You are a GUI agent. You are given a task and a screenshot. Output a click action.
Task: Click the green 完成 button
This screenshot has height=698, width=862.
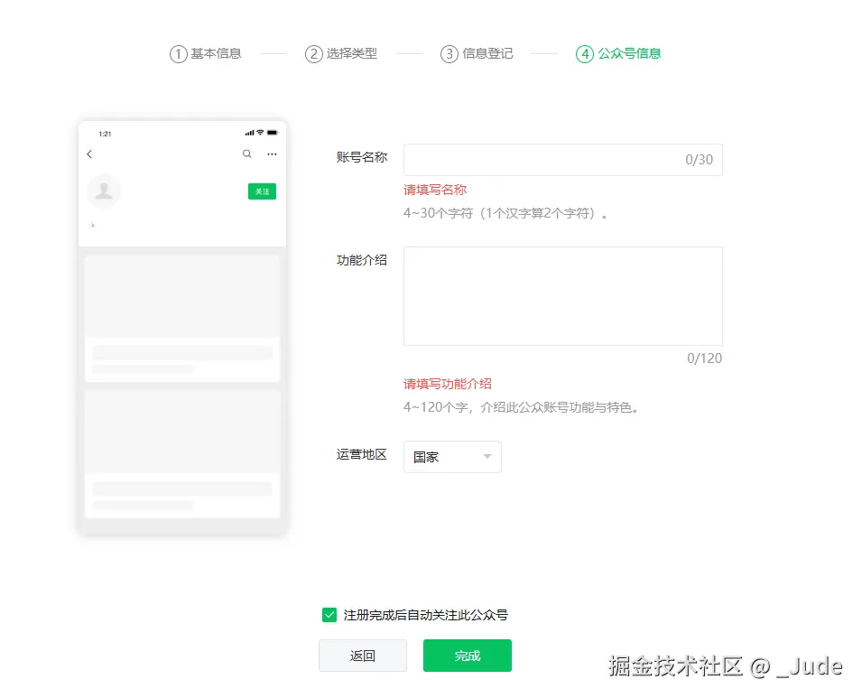click(x=467, y=656)
